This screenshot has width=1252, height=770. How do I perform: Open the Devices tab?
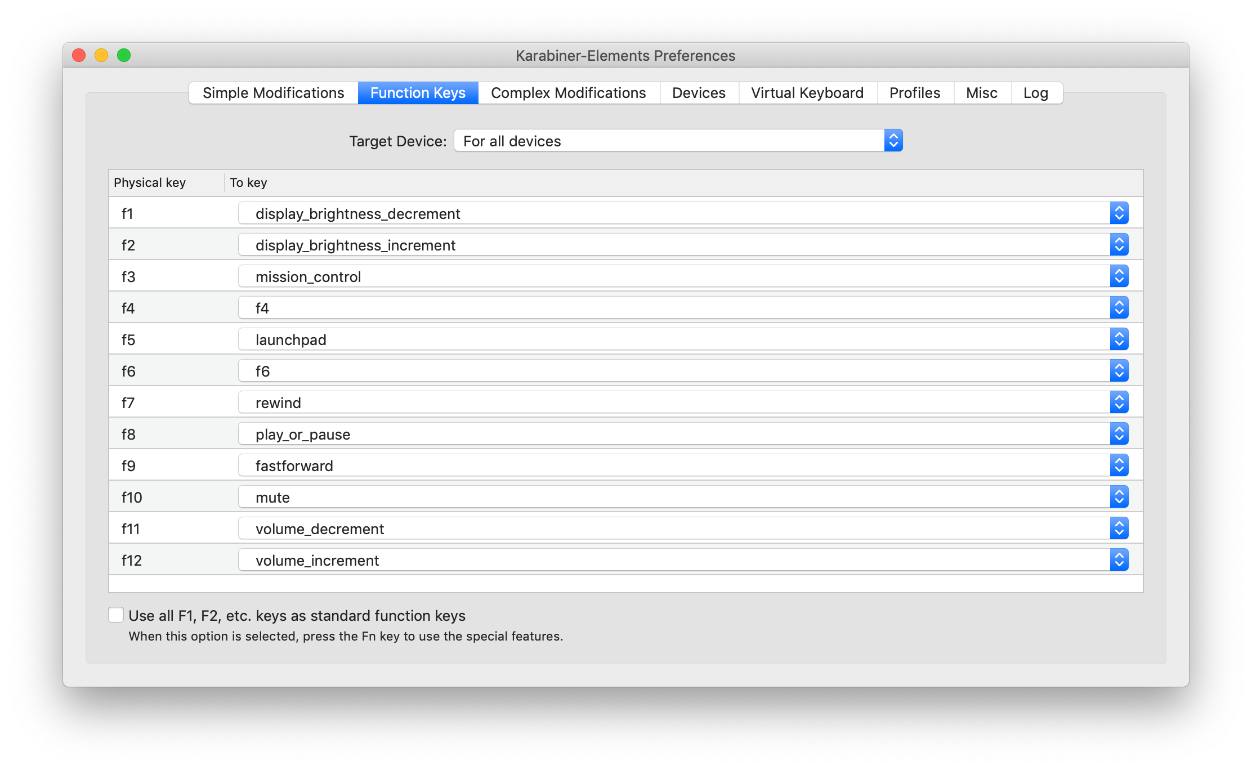click(x=699, y=93)
